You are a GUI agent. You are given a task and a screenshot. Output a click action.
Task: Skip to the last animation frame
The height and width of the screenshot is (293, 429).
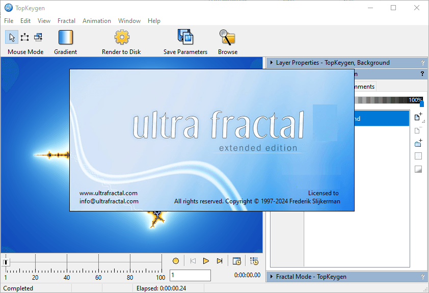coord(220,261)
